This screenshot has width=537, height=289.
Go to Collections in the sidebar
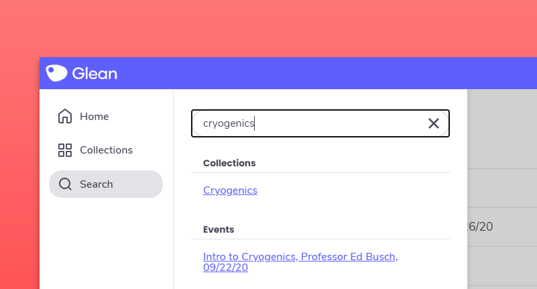coord(106,150)
